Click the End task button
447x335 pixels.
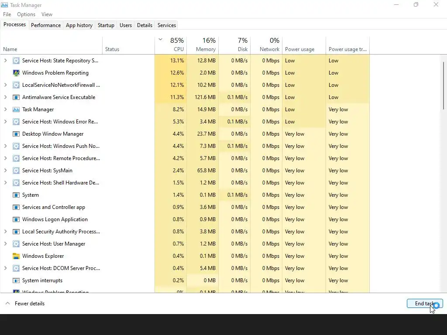[425, 304]
